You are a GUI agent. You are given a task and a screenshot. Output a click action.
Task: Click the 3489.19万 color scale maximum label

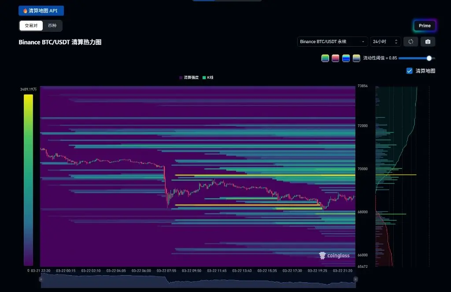coord(28,89)
